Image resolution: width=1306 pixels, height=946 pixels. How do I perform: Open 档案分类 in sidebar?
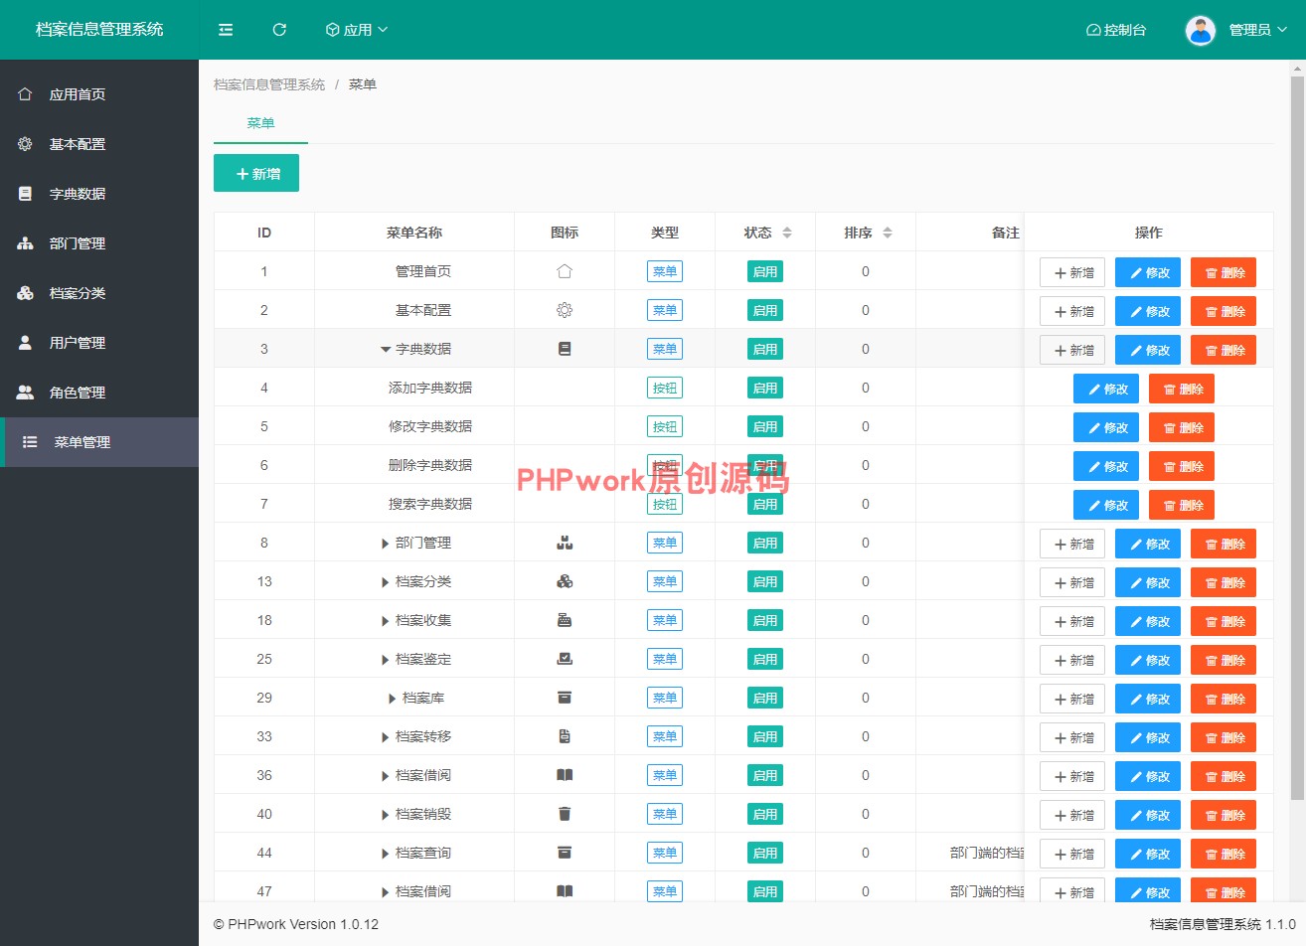[x=99, y=293]
